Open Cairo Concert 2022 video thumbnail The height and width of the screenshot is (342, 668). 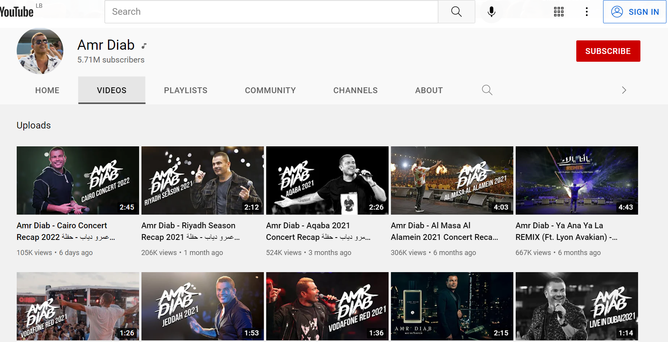78,180
